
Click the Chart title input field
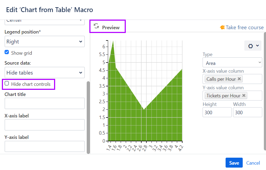pyautogui.click(x=44, y=103)
